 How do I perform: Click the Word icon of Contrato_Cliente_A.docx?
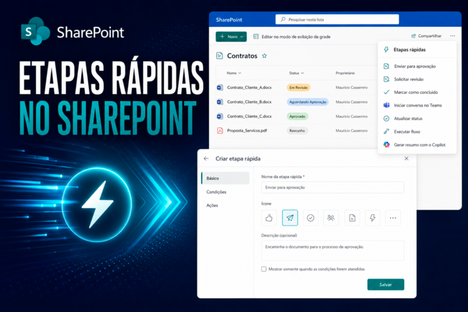(x=220, y=88)
